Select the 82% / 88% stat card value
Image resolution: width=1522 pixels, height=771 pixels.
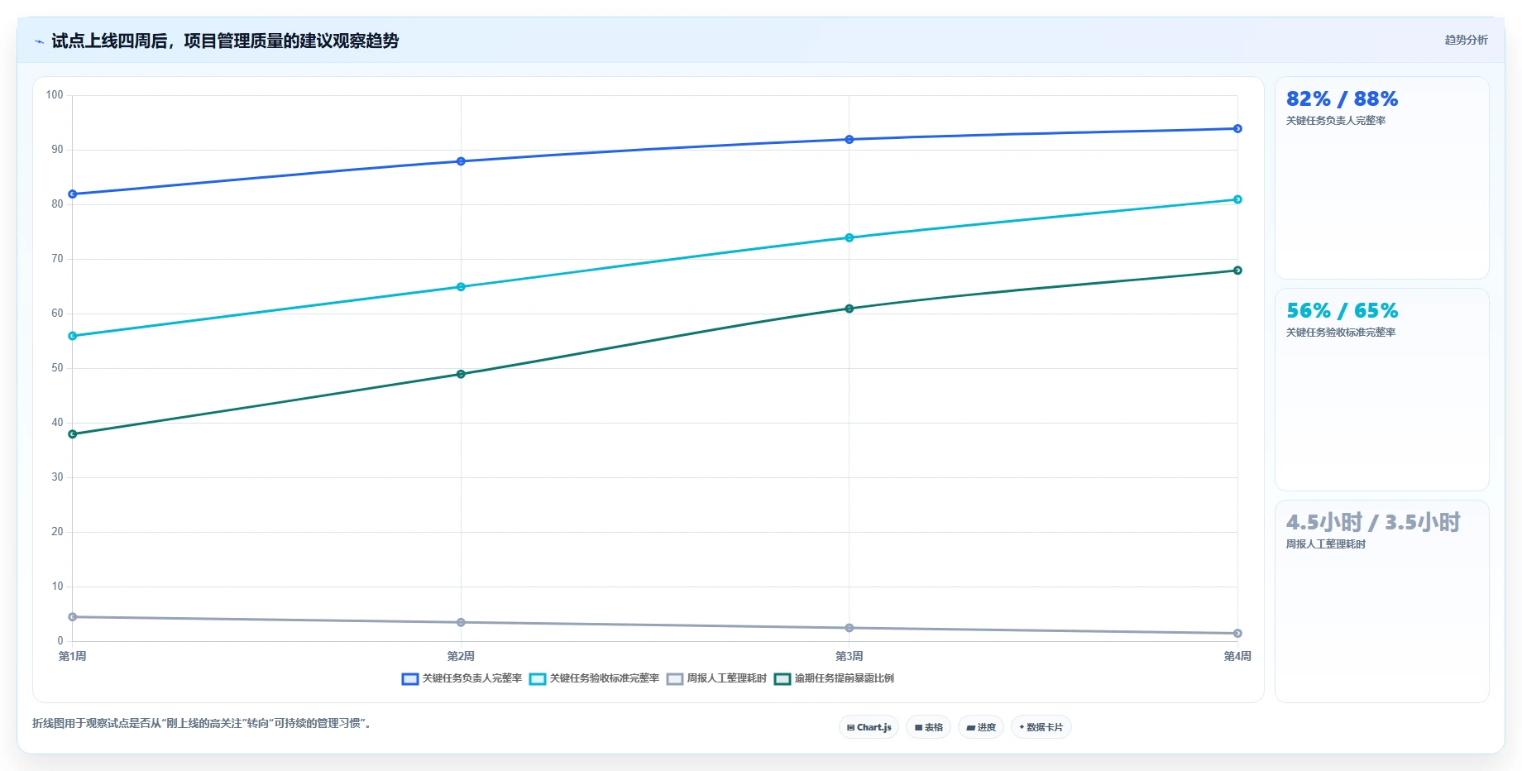point(1342,99)
